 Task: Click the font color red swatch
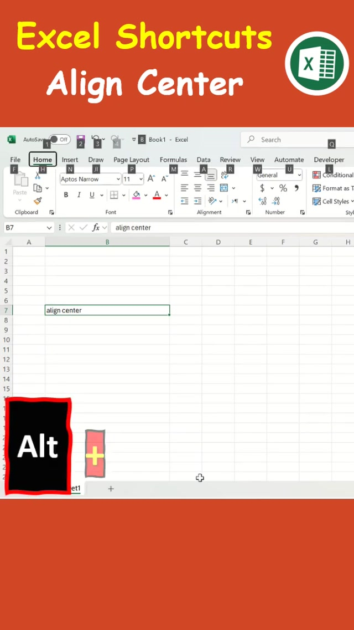(157, 195)
